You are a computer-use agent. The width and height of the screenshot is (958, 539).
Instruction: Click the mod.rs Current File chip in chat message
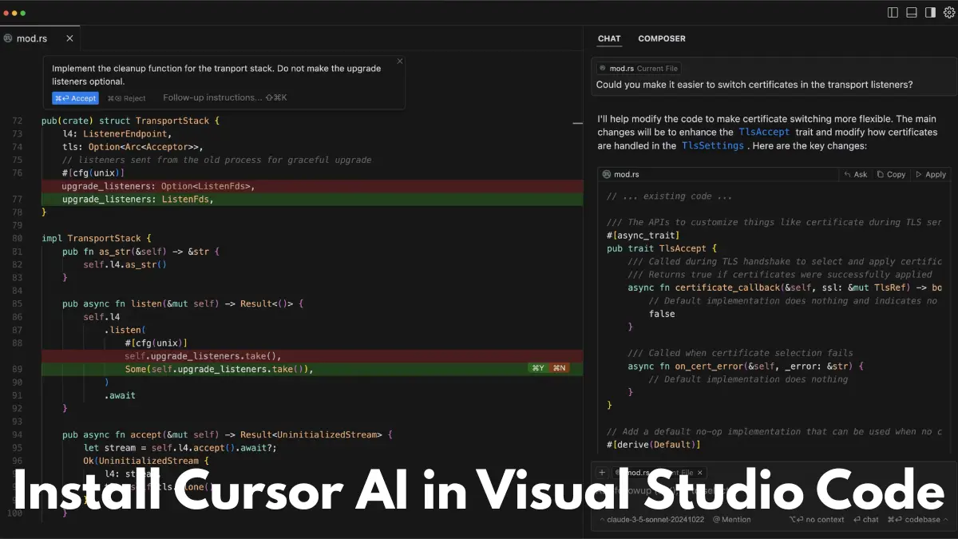(x=639, y=69)
